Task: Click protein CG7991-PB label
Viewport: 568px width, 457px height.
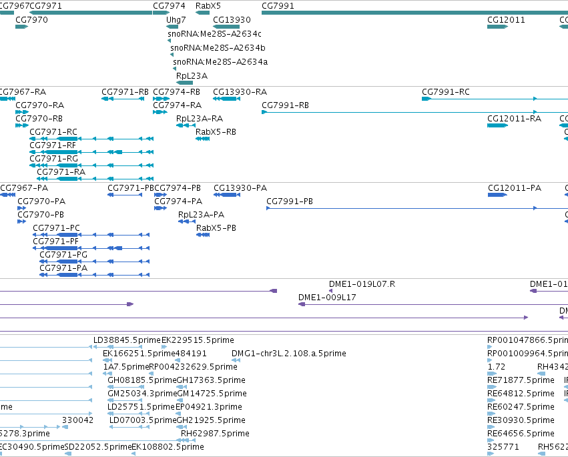Action: click(290, 201)
